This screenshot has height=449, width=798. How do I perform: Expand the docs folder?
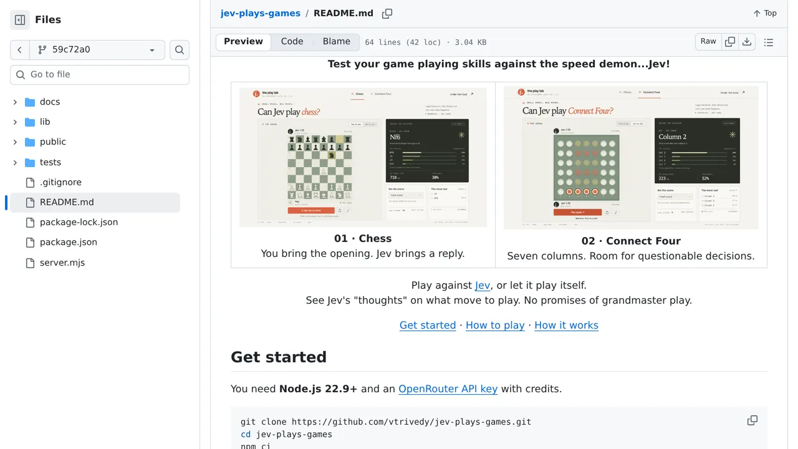coord(15,102)
